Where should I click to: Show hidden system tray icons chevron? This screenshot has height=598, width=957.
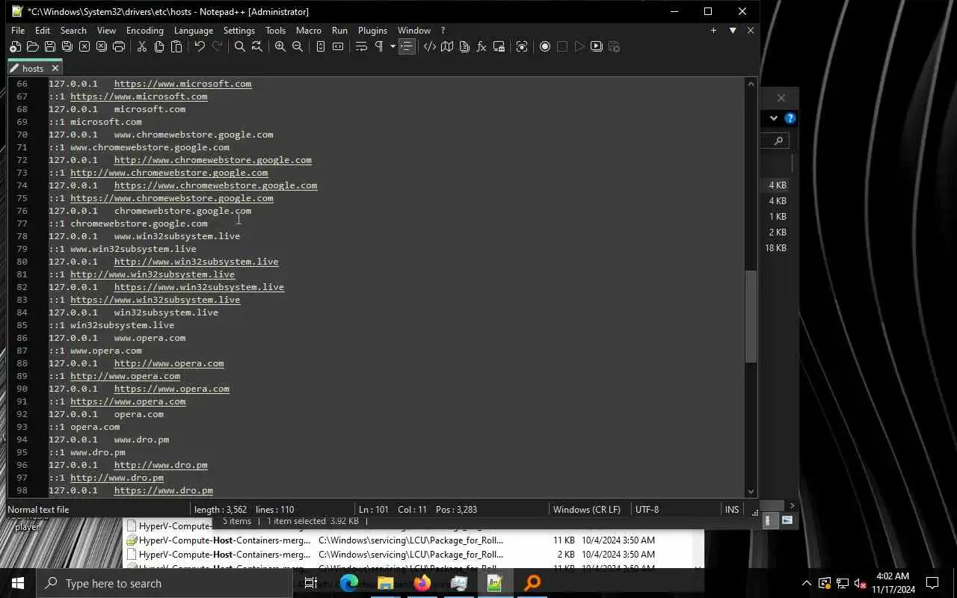(806, 584)
